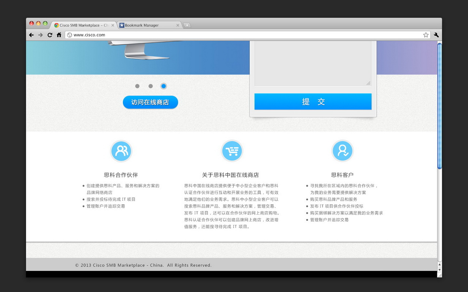The width and height of the screenshot is (468, 292).
Task: Click the 搜索并投标待完成 IT 项目 item
Action: pos(111,199)
